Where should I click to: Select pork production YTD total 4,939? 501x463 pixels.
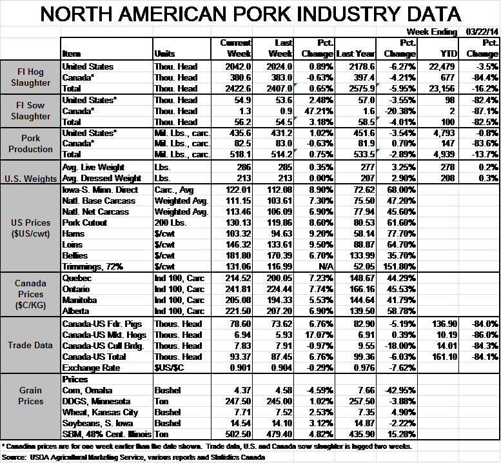coord(444,154)
